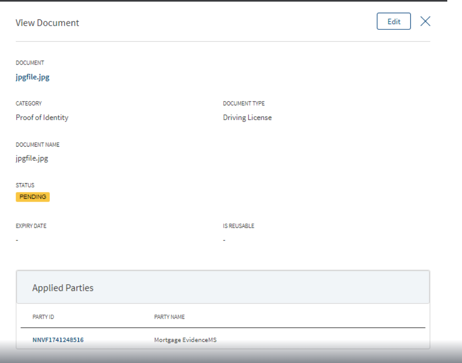Screen dimensions: 462x363
Task: Select the document name value jpgfile.jpg
Action: pos(32,158)
